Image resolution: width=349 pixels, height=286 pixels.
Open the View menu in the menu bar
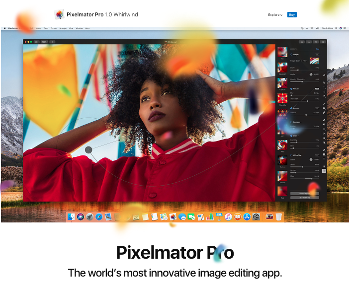point(71,28)
